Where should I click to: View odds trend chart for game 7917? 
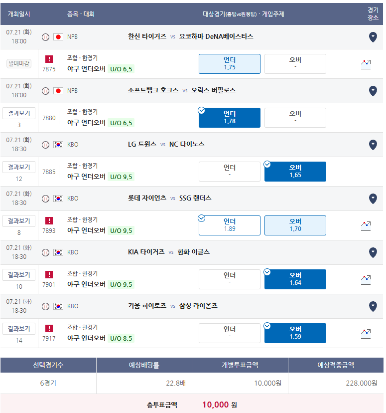366,334
